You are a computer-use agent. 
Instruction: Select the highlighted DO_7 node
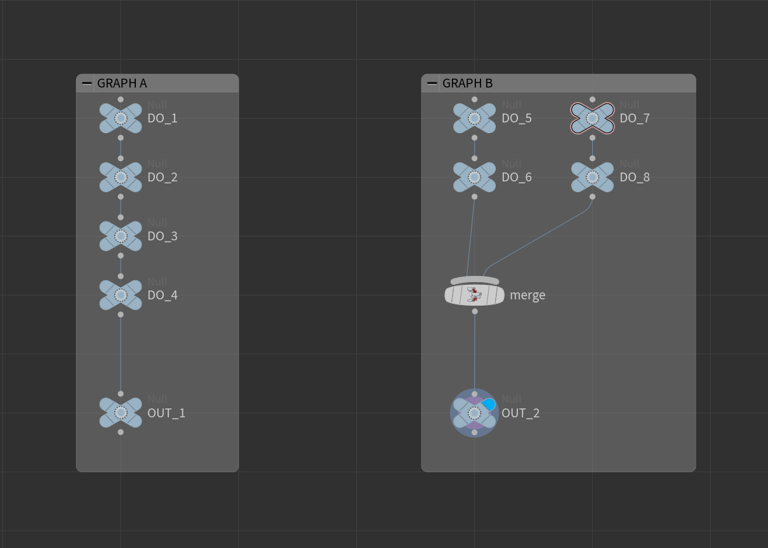point(592,118)
